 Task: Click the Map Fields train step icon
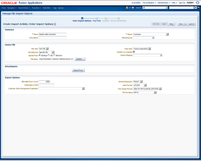pos(97,18)
